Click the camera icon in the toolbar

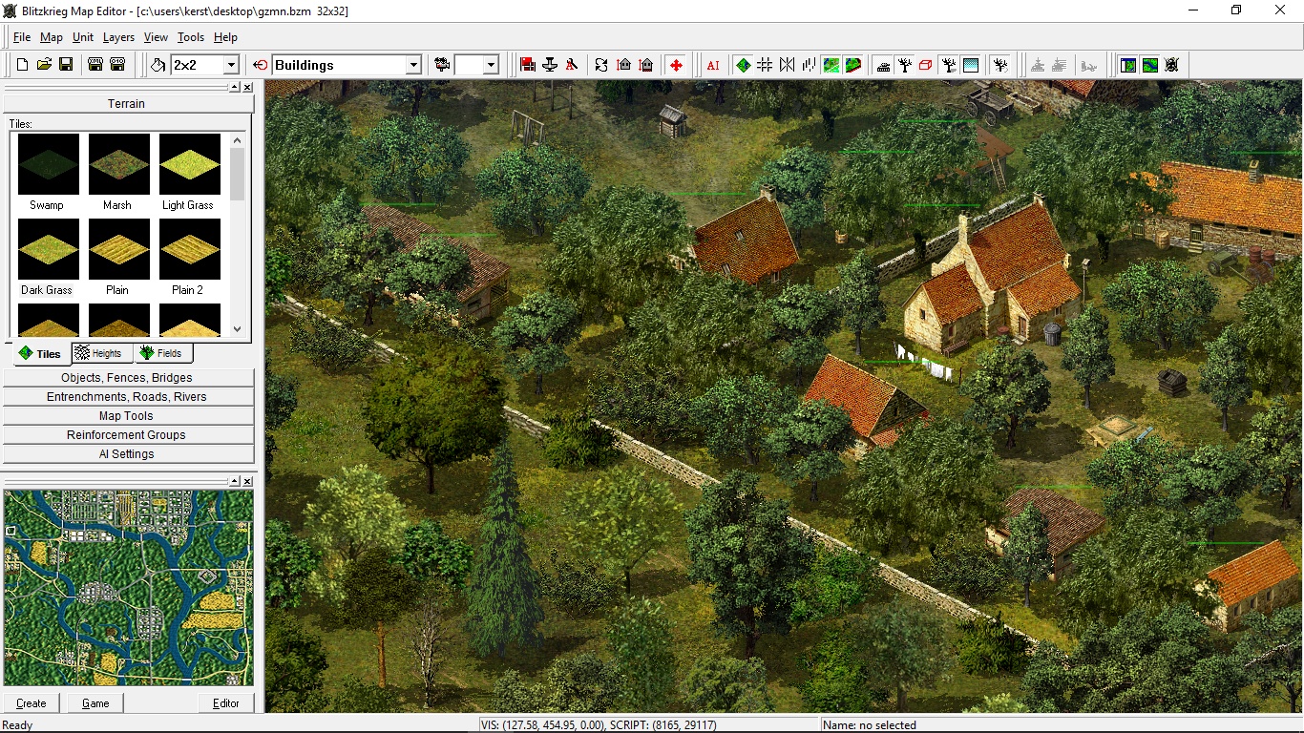point(442,65)
